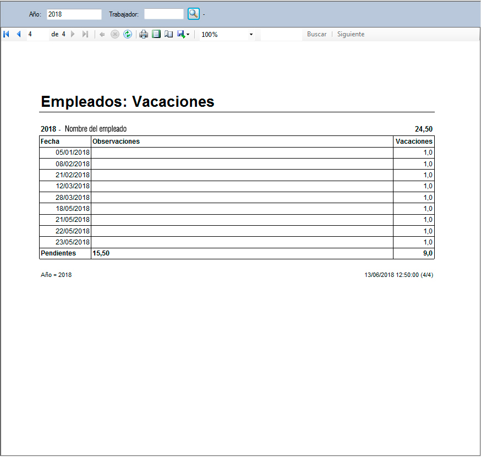Stop report rendering
481x457 pixels.
(x=115, y=34)
